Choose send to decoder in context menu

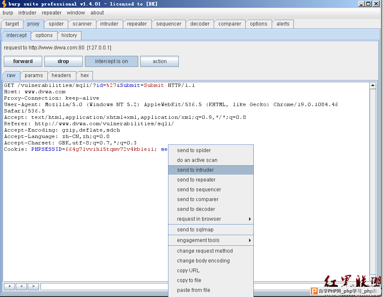(211, 209)
